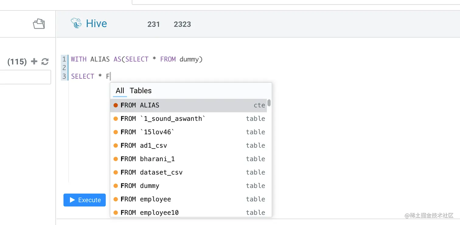460x225 pixels.
Task: Select the All autocomplete tab
Action: coord(120,90)
